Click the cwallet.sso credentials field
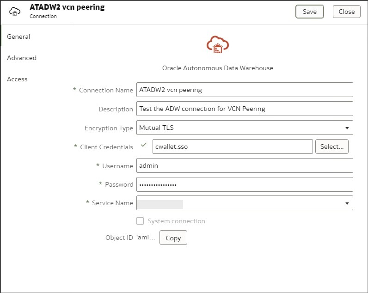Viewport: 368px width, 293px height. coord(233,146)
